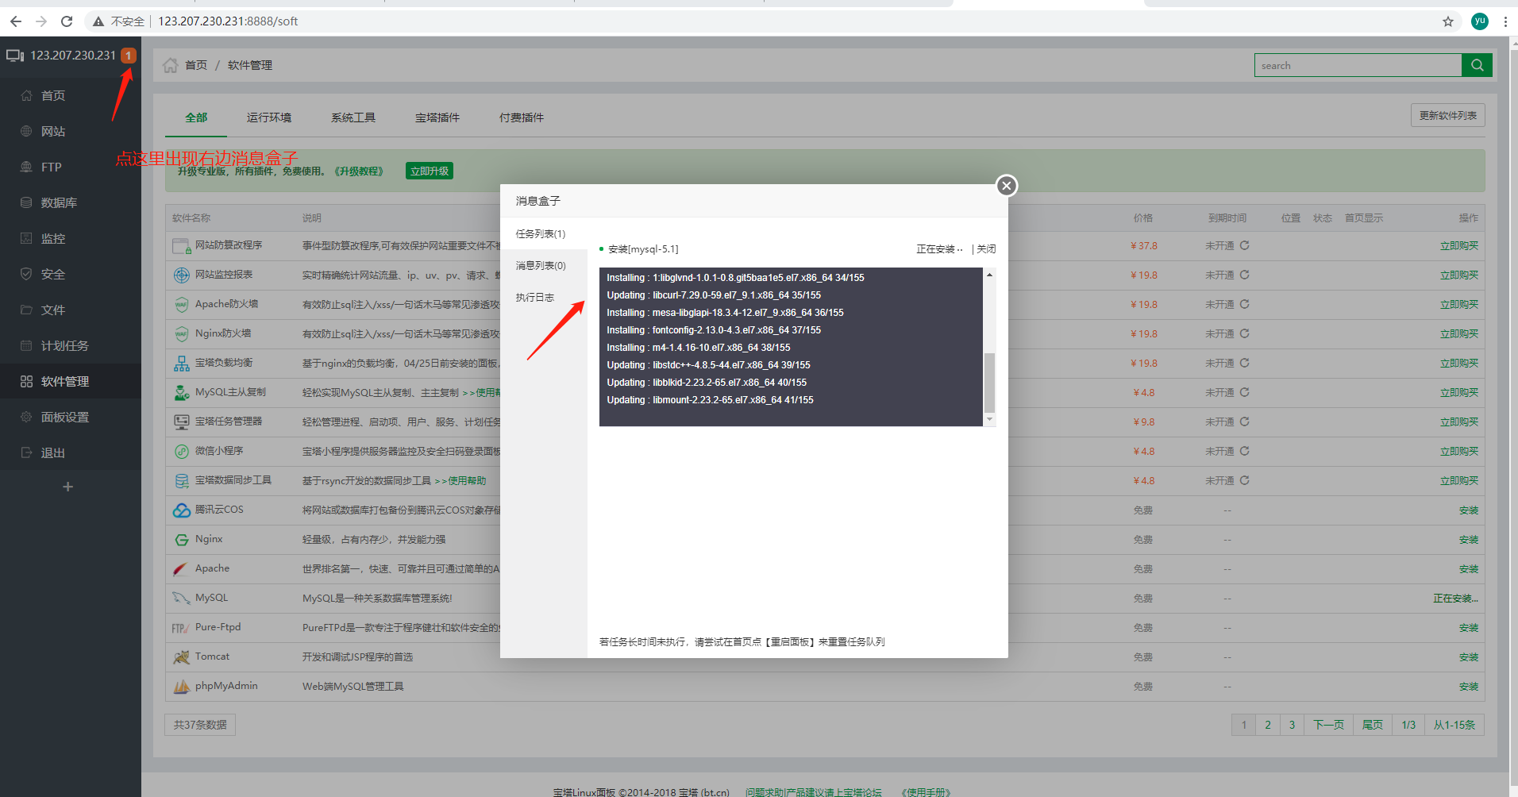This screenshot has width=1518, height=797.
Task: Click the install log scrollbar down arrow
Action: 989,419
